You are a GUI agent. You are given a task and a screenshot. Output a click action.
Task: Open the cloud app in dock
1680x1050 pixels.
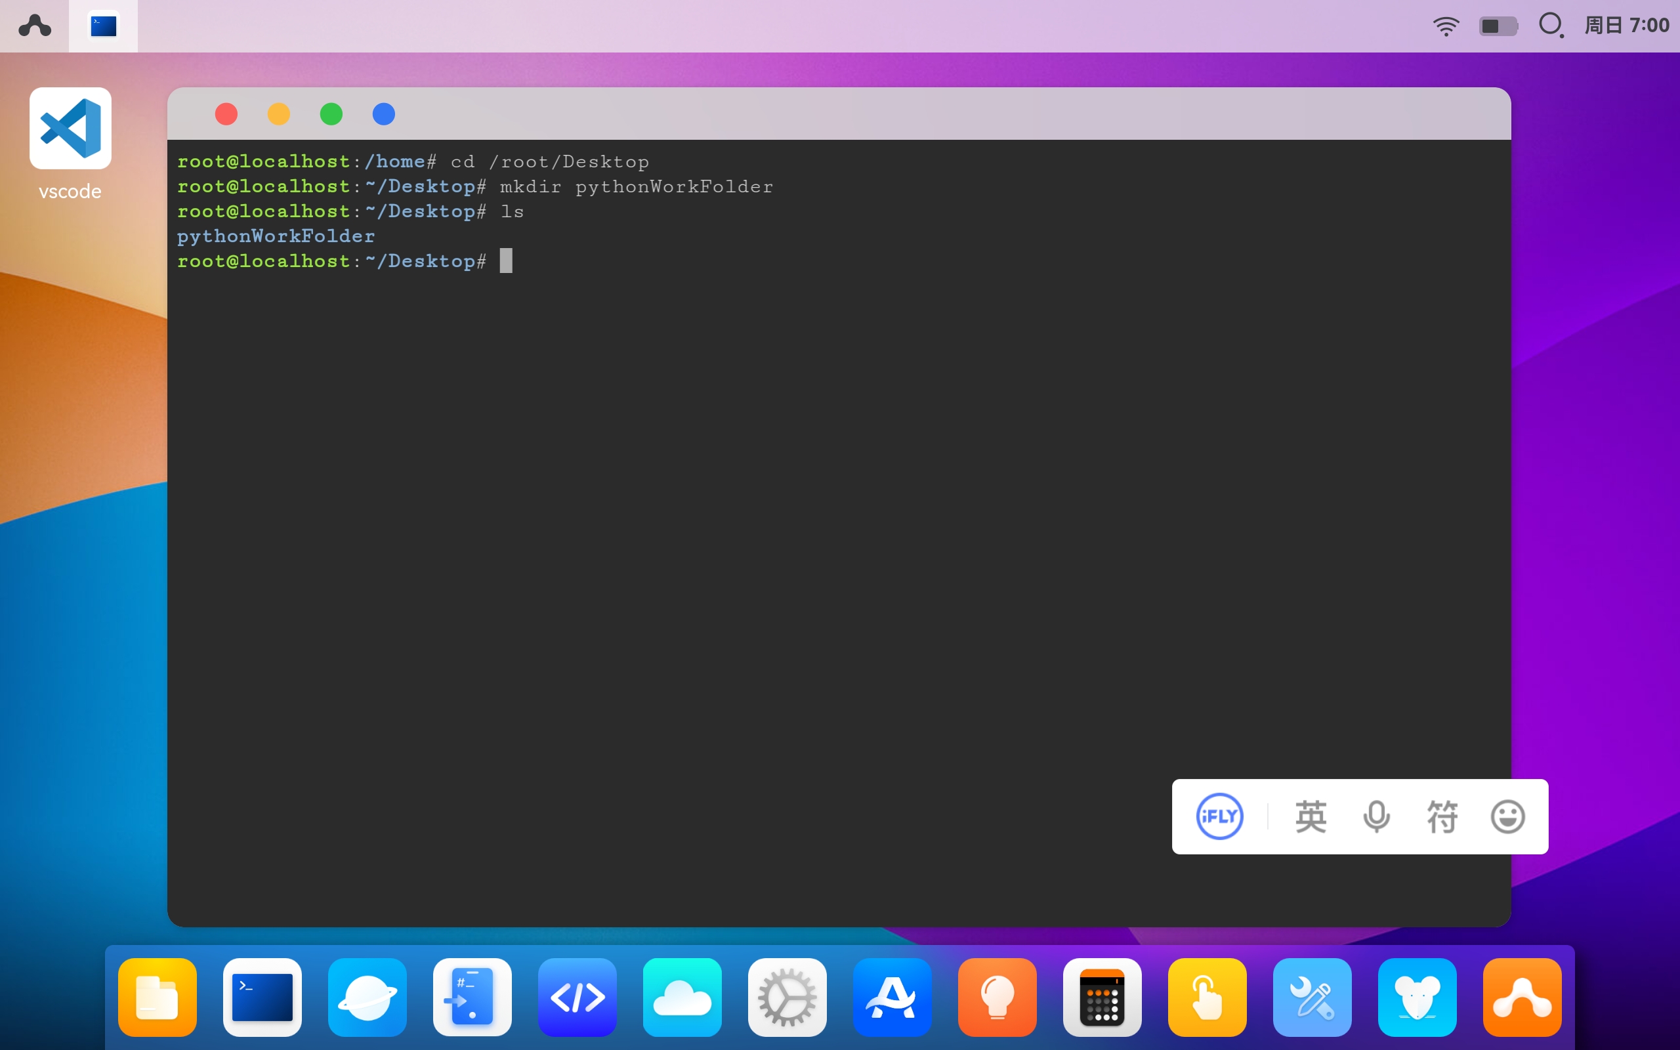coord(682,997)
